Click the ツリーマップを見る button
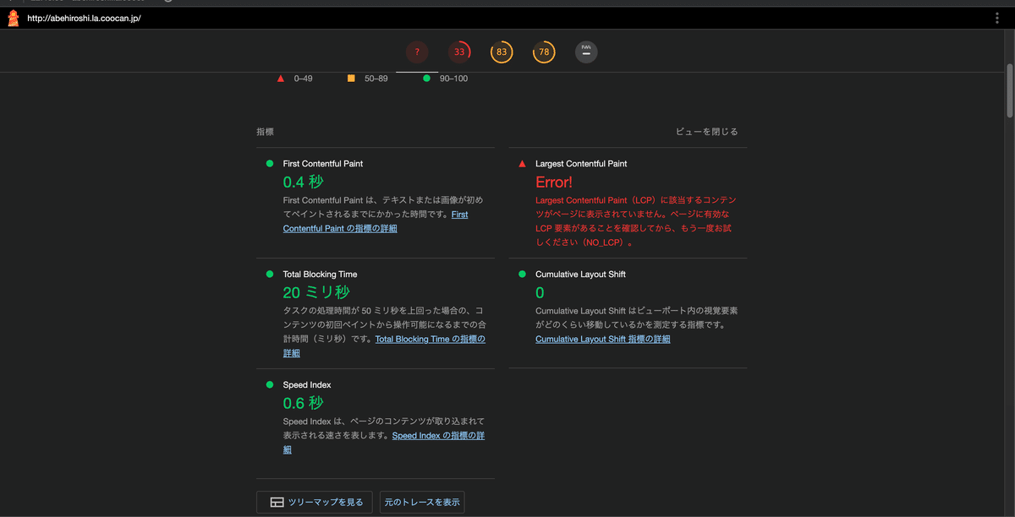The image size is (1015, 517). pyautogui.click(x=314, y=502)
